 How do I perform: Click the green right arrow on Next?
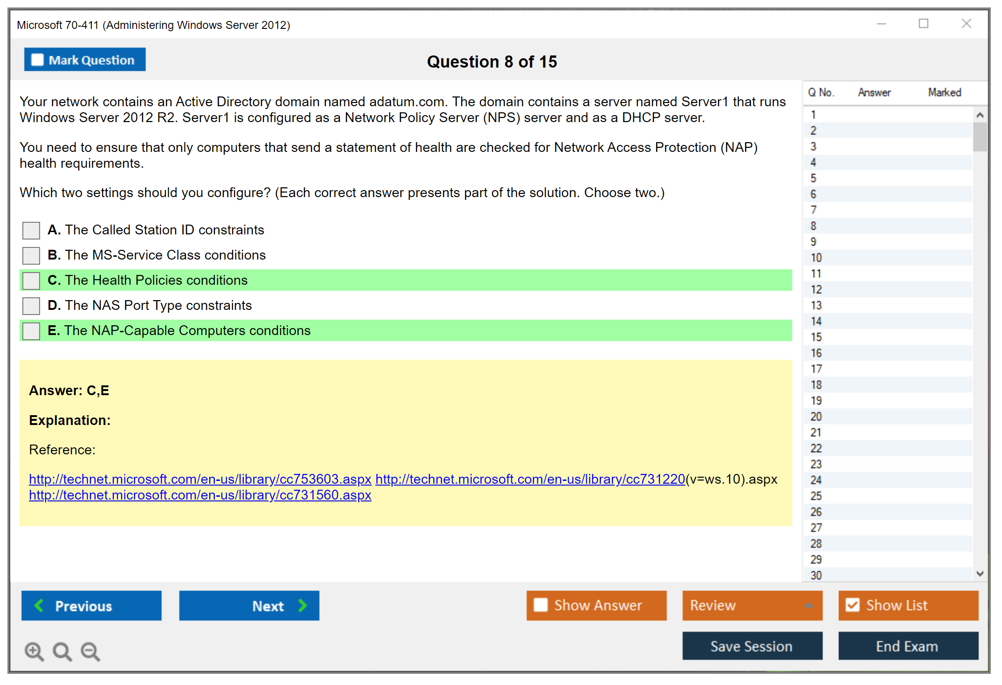(302, 605)
